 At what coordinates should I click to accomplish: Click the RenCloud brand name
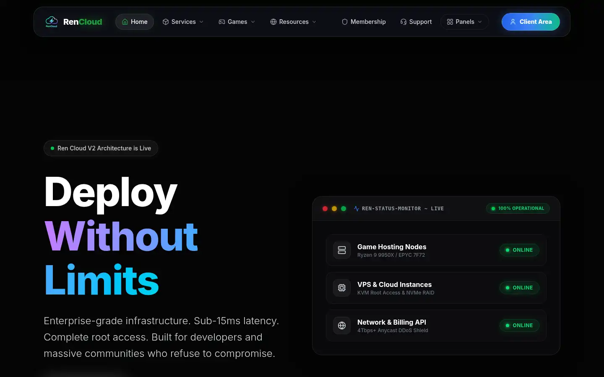pos(83,22)
